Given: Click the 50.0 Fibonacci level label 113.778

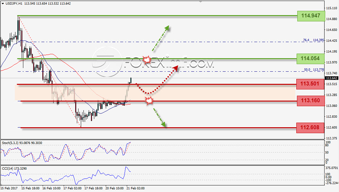Looking at the screenshot, I should (x=314, y=69).
